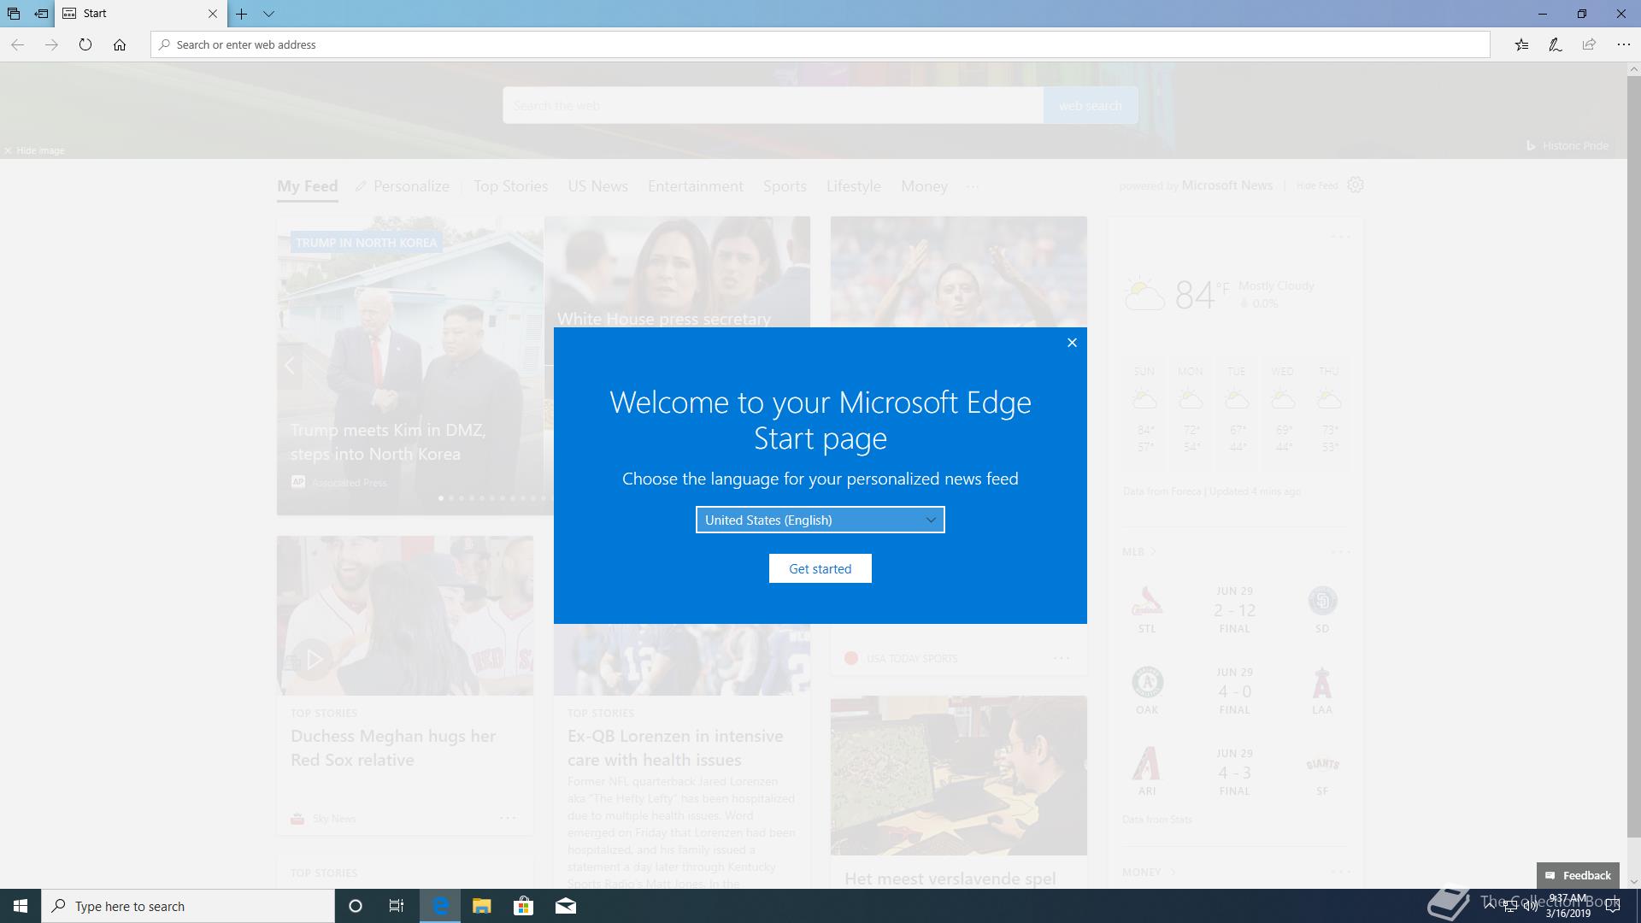1641x923 pixels.
Task: Play the Duchess Meghan video
Action: click(x=314, y=659)
